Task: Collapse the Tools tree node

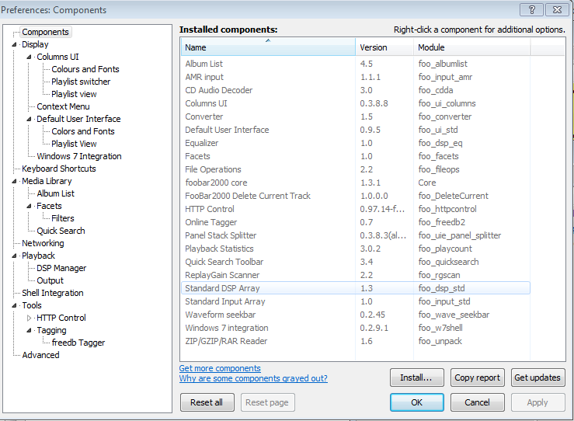Action: click(14, 306)
